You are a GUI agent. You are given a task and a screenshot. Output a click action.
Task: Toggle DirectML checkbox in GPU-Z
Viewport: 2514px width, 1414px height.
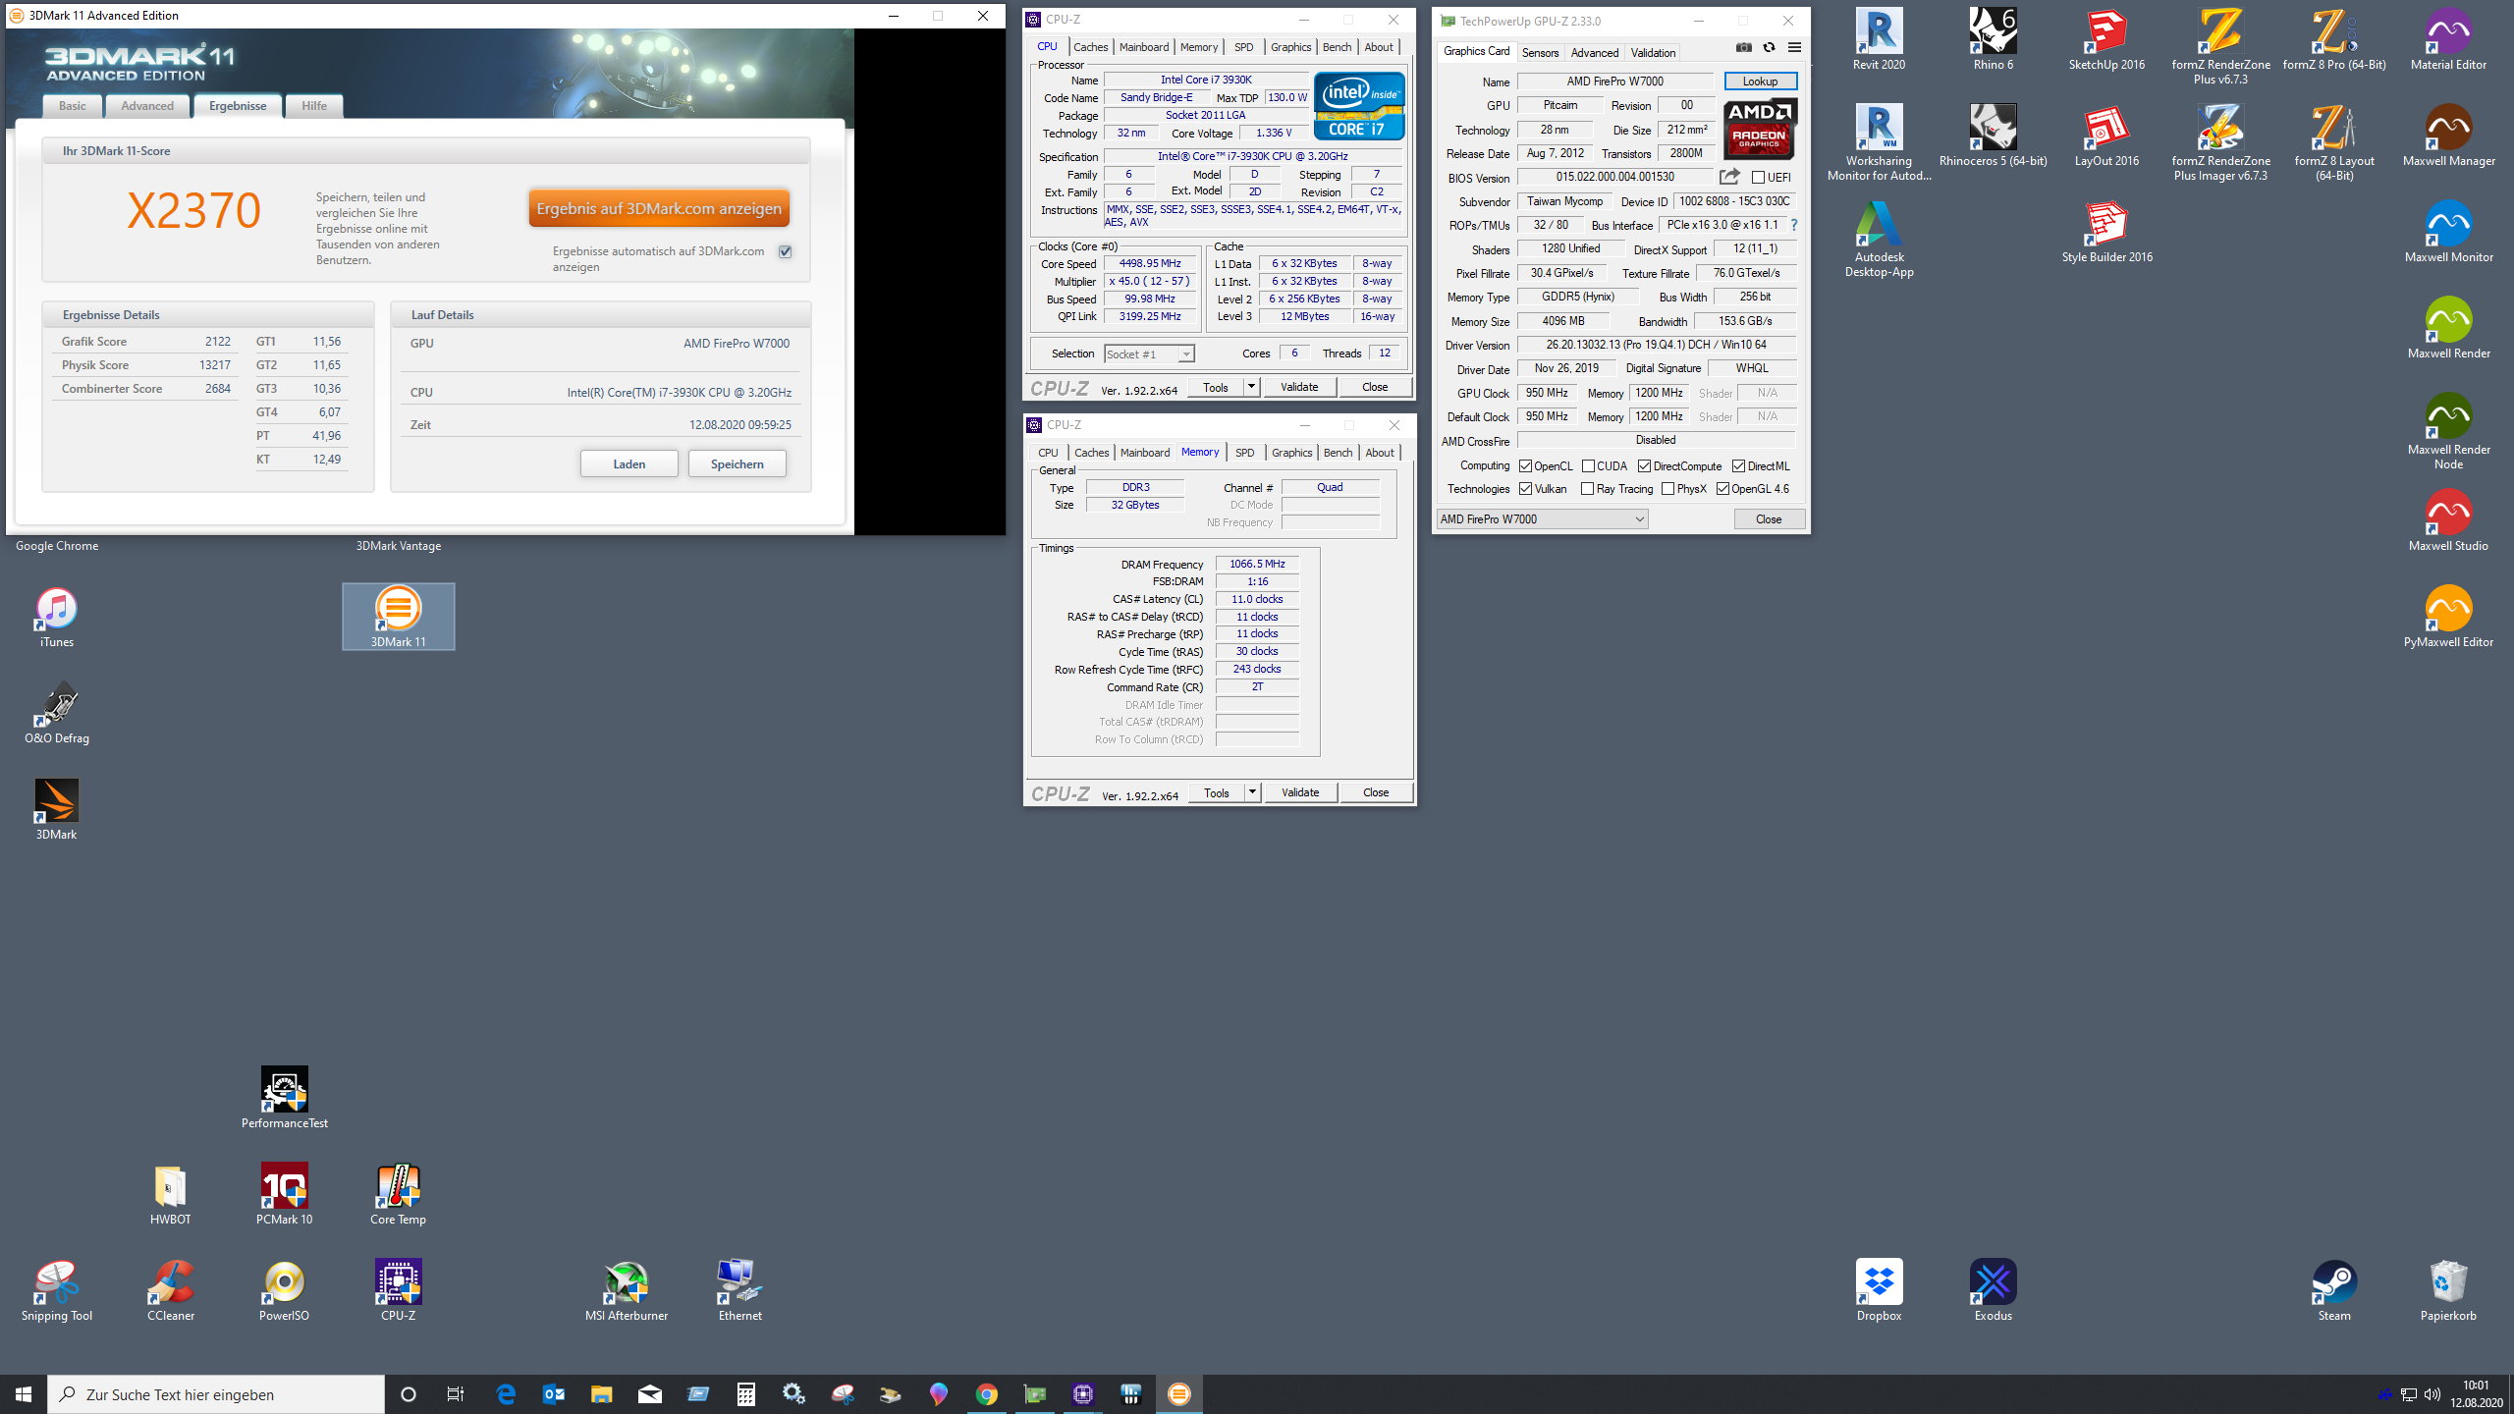tap(1738, 466)
